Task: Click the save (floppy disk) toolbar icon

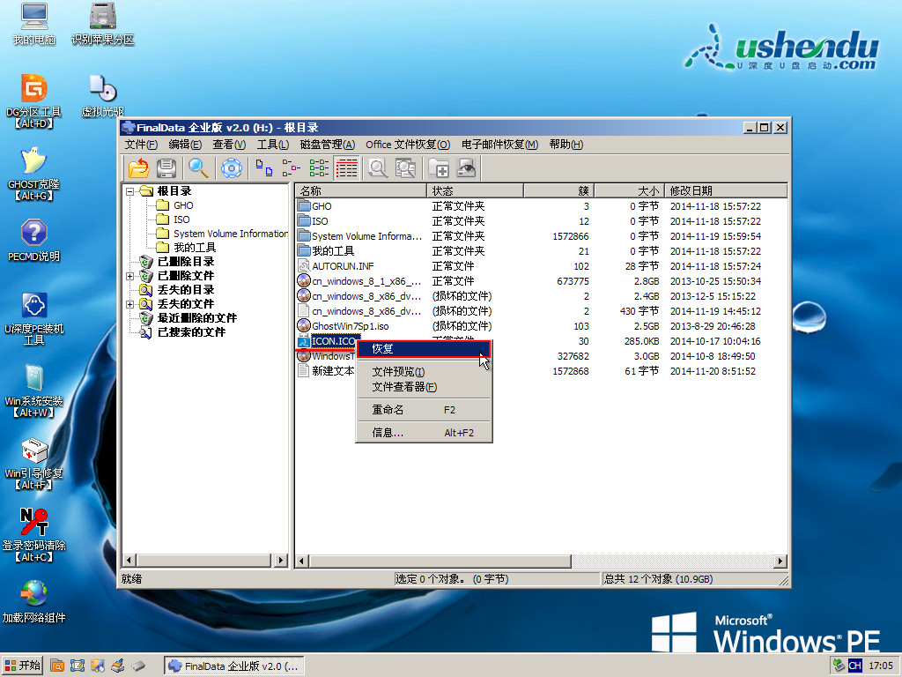Action: [x=166, y=168]
